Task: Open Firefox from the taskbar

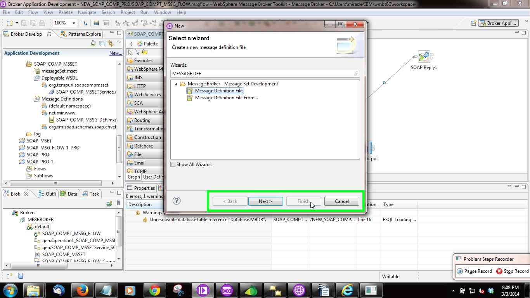Action: 82,290
